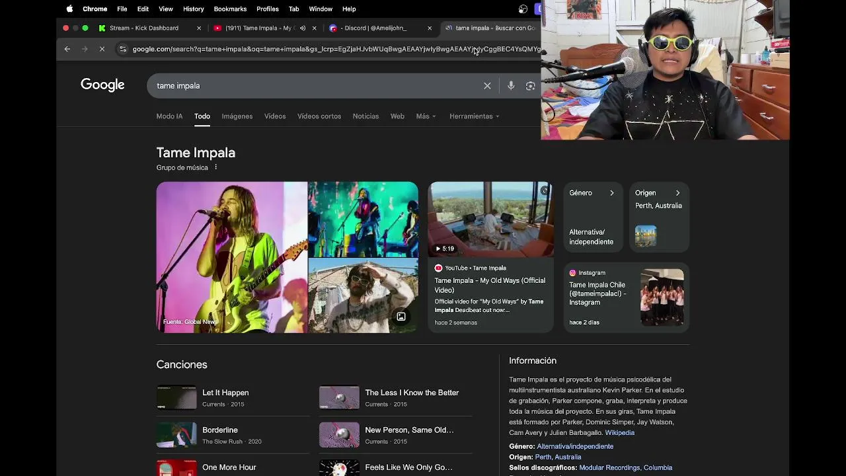Close the Discord tab
The height and width of the screenshot is (476, 846).
(x=430, y=28)
